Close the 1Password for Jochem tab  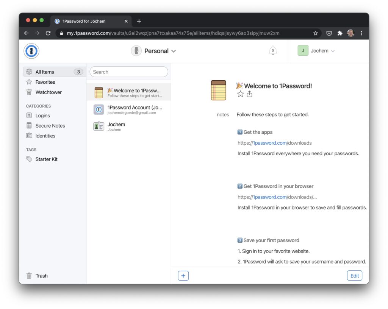click(x=126, y=21)
